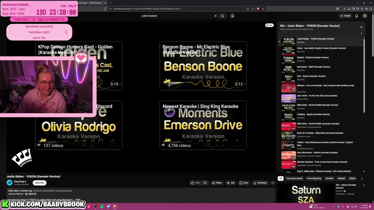Select Melanie Martinez - Toxic karaoke entry

click(x=321, y=164)
